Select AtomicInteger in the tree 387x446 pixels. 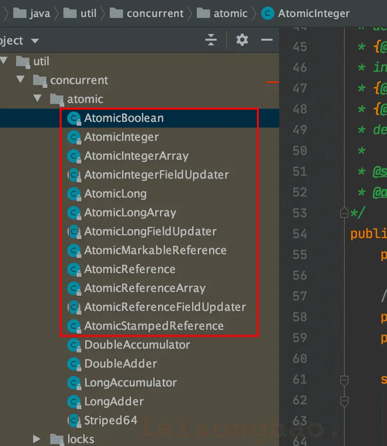(x=121, y=137)
